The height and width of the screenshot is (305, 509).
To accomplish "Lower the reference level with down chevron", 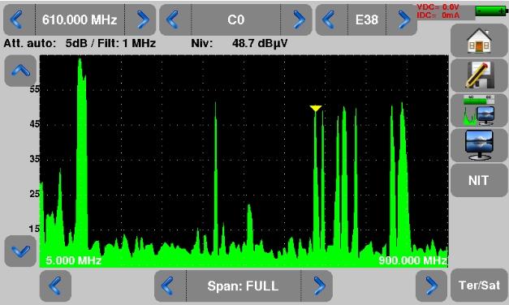I will click(20, 251).
